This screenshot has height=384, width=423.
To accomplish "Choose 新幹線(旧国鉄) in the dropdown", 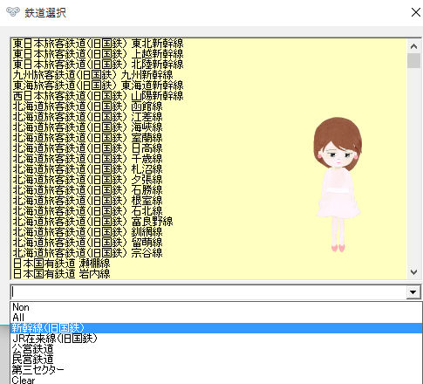I will click(216, 328).
